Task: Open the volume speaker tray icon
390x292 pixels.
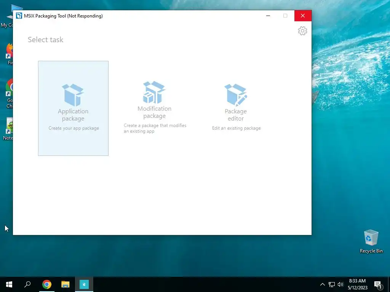Action: coord(340,284)
